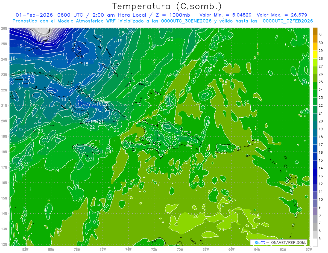This screenshot has width=328, height=253.
Task: Click the longitude label '68W'
Action: [206, 249]
